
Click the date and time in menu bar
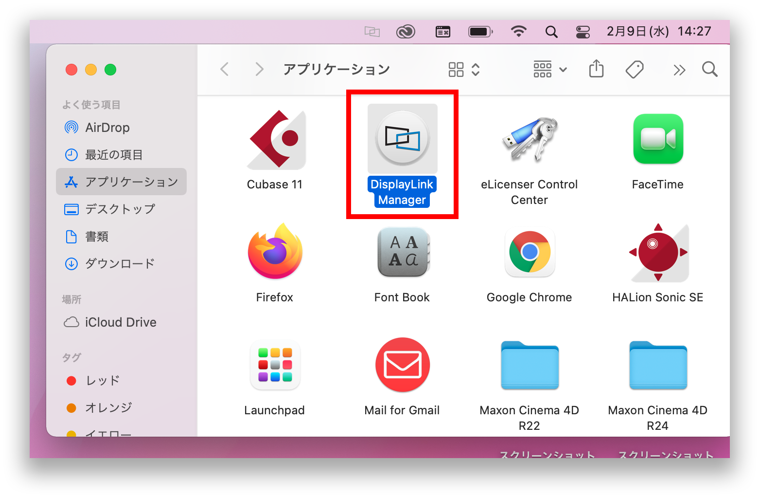659,32
